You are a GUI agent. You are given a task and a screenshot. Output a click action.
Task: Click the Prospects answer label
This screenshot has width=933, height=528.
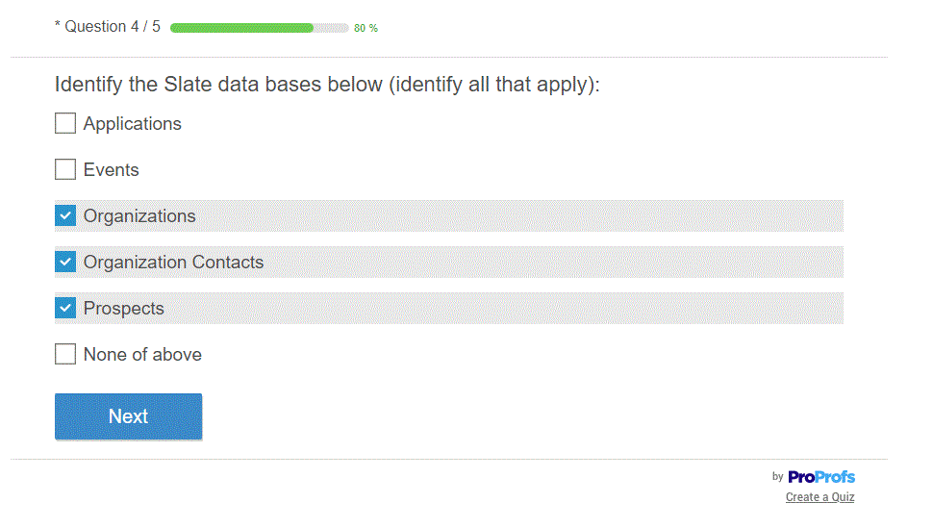tap(124, 309)
